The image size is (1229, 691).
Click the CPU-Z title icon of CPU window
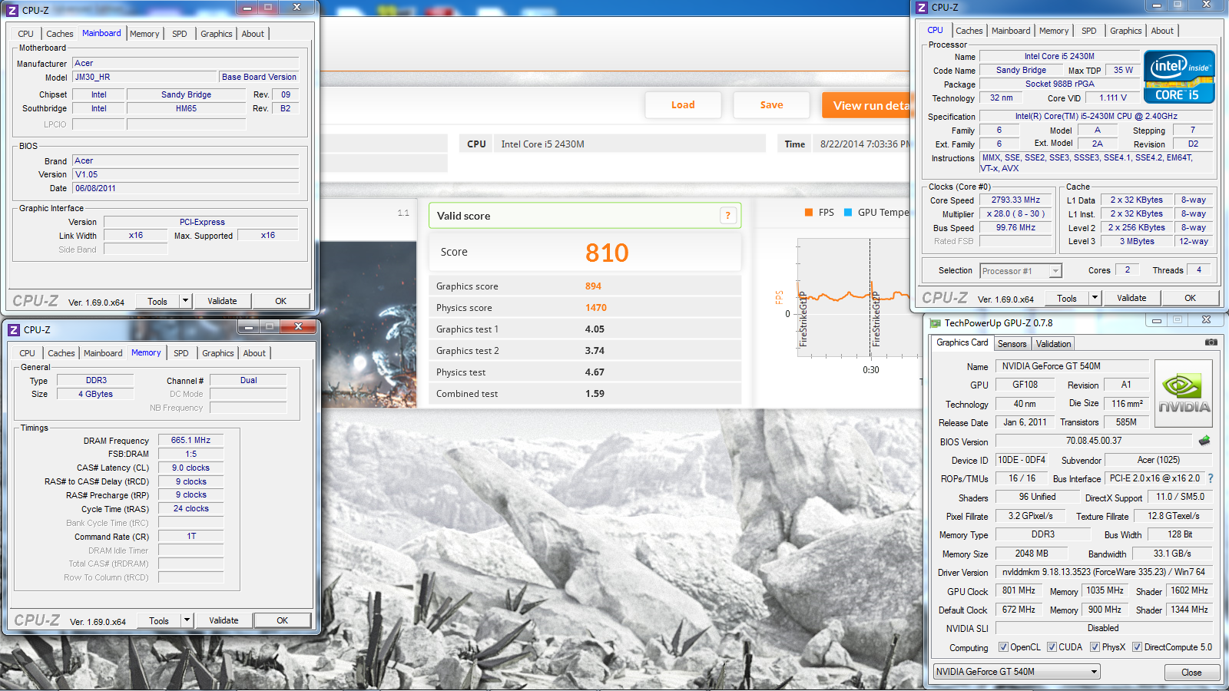922,7
